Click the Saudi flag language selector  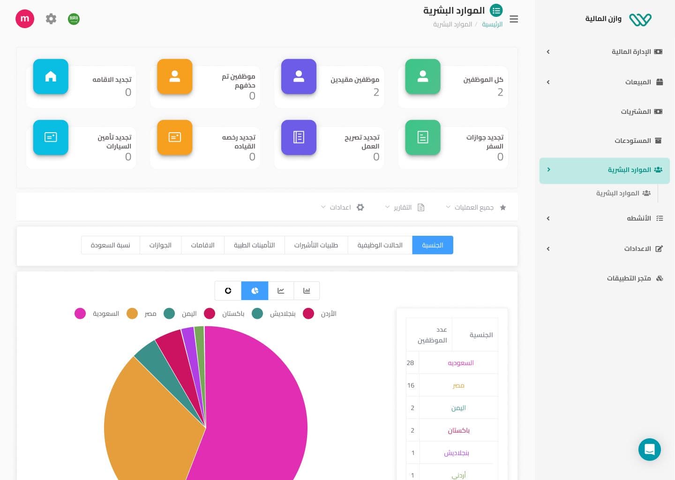[74, 19]
